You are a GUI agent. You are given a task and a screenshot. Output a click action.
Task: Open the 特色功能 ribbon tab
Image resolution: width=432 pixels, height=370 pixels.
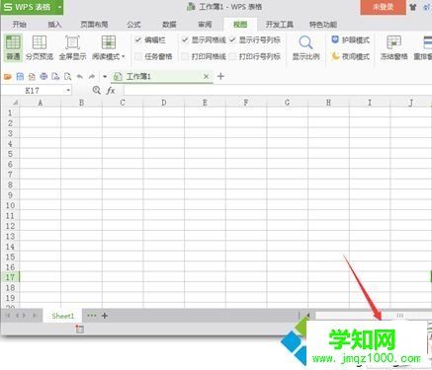pyautogui.click(x=323, y=25)
